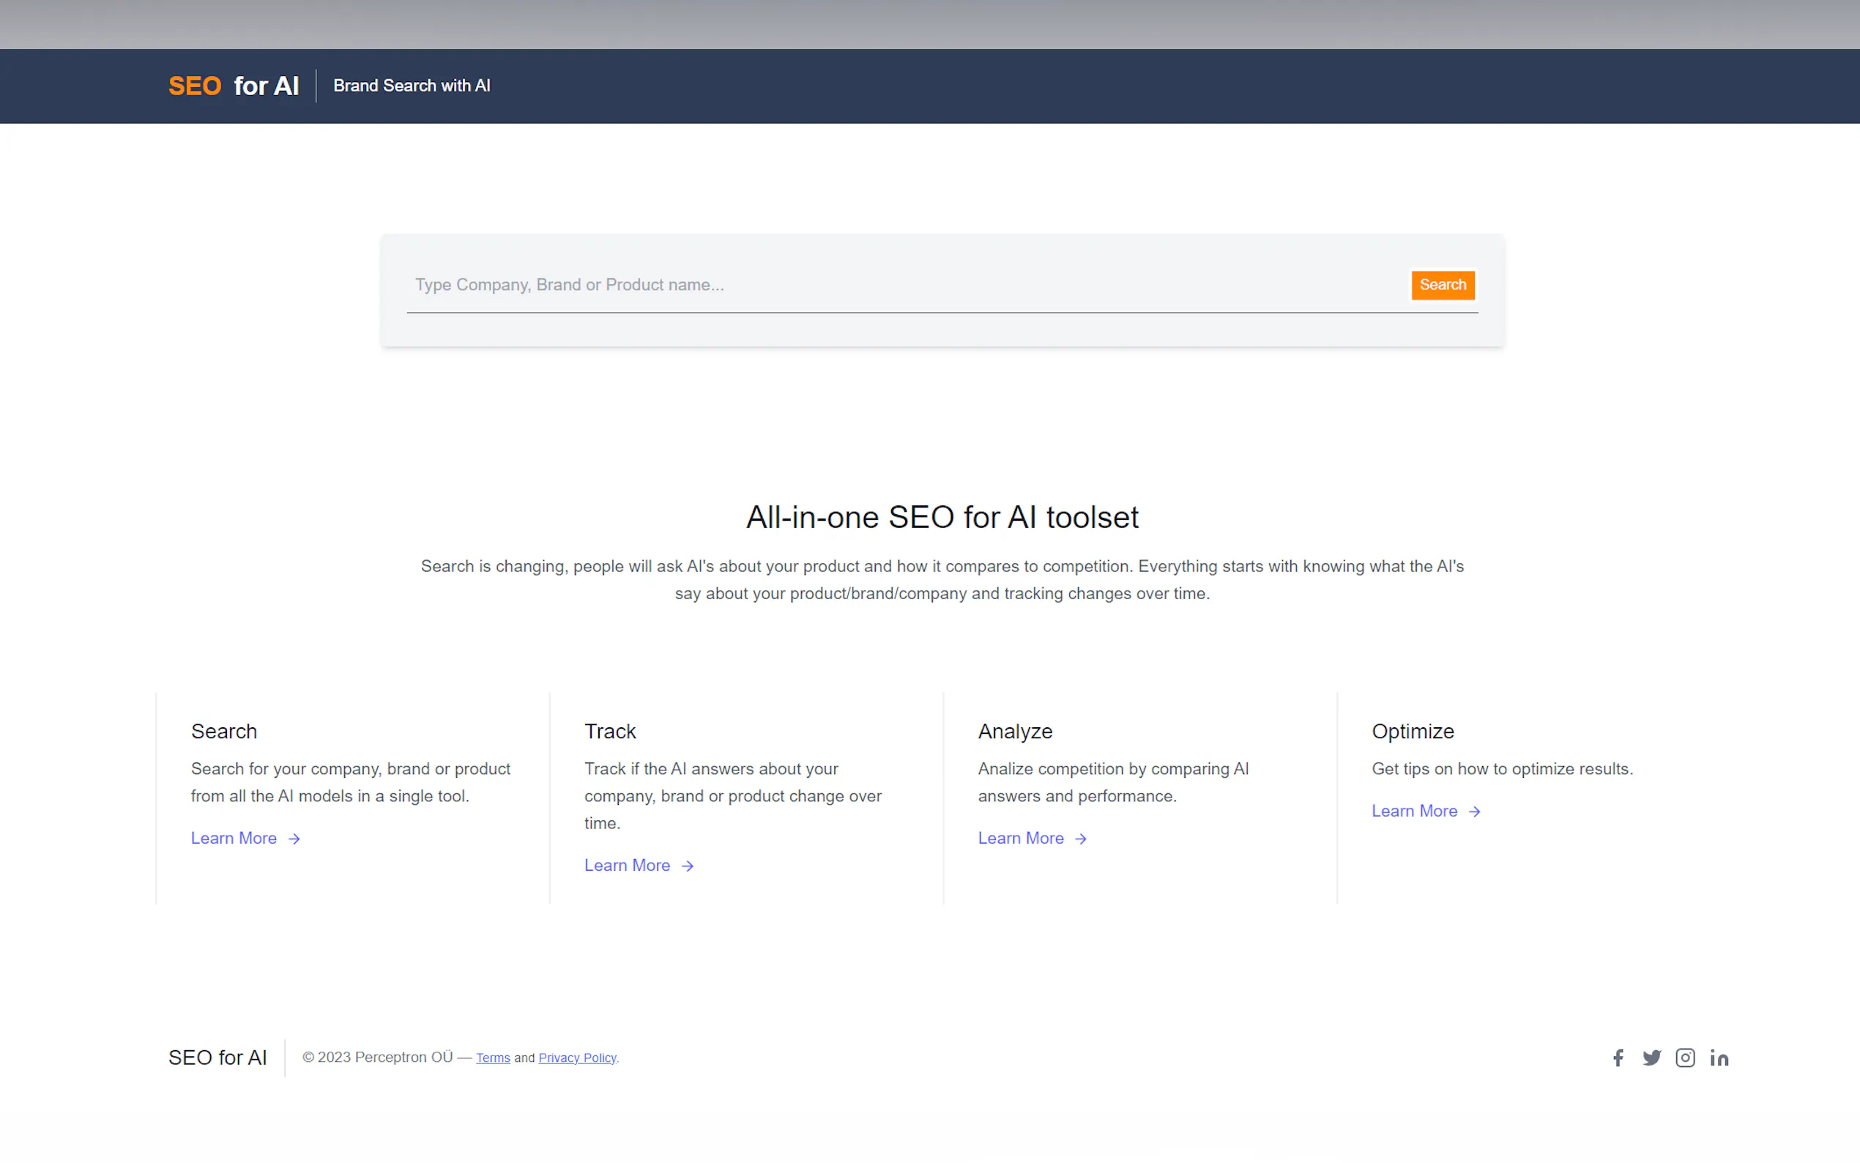1860x1163 pixels.
Task: Open the Instagram icon in footer
Action: [x=1685, y=1058]
